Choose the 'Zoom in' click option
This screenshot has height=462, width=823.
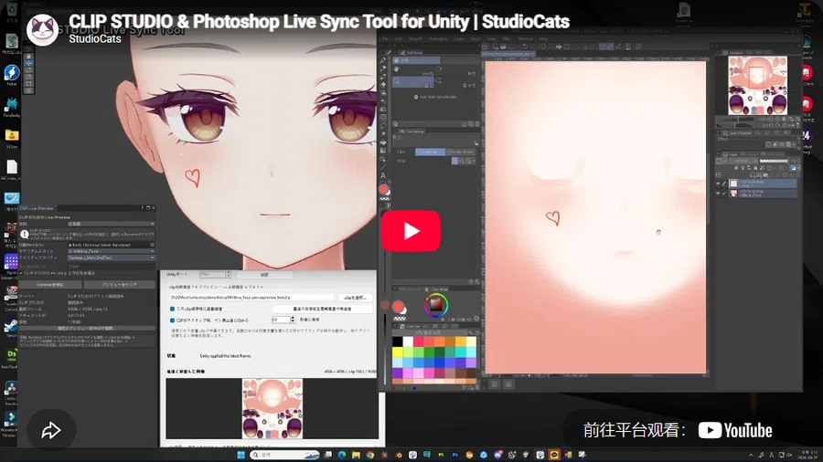coord(430,152)
